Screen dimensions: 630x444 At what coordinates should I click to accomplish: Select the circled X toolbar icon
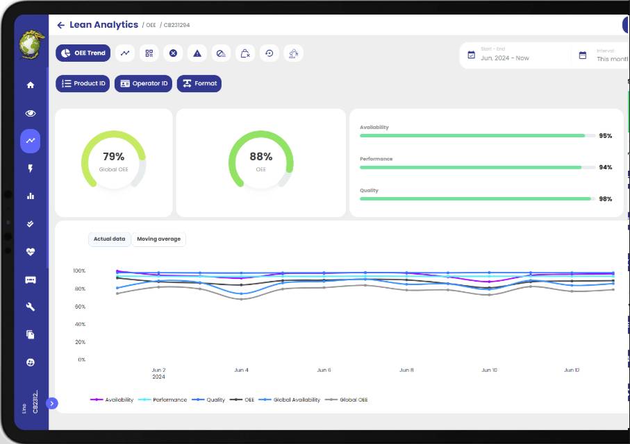(173, 53)
